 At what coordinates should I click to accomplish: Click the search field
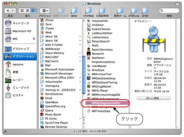169,11
